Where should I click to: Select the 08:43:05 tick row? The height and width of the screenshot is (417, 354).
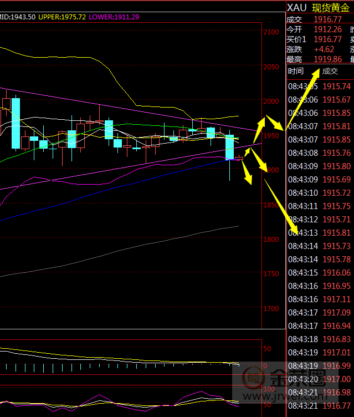click(x=320, y=87)
